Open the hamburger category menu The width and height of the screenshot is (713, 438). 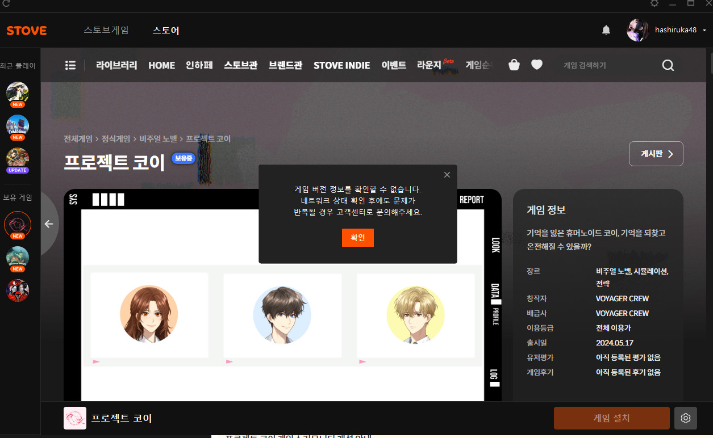point(70,65)
